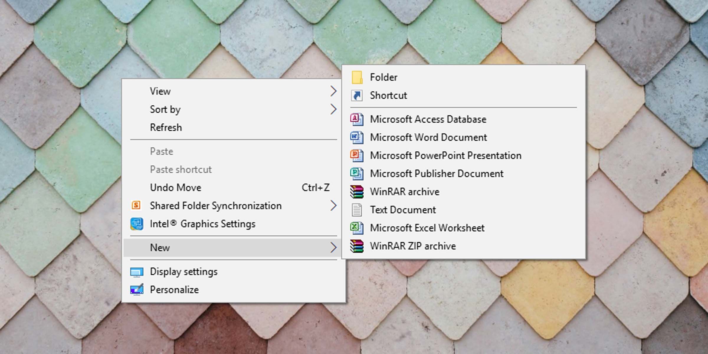Open Personalize option

[x=174, y=290]
